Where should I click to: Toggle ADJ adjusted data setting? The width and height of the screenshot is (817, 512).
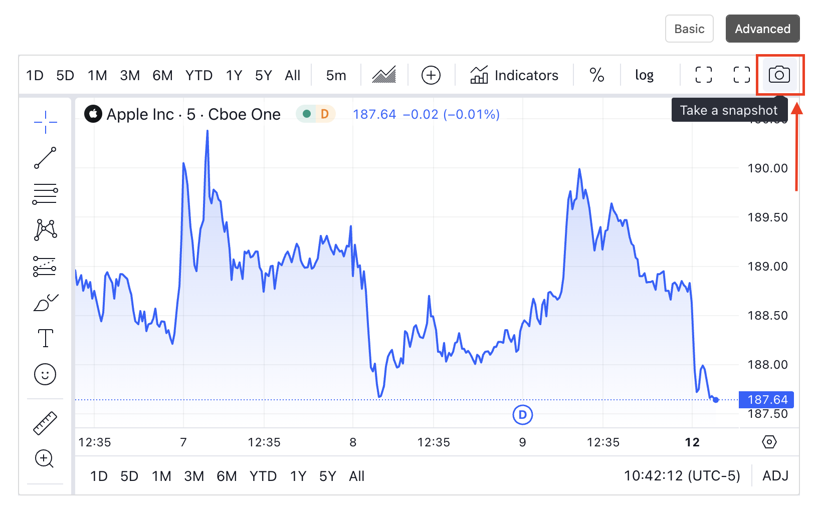tap(774, 476)
